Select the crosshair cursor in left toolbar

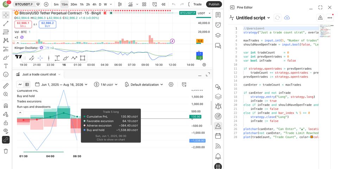[6, 15]
